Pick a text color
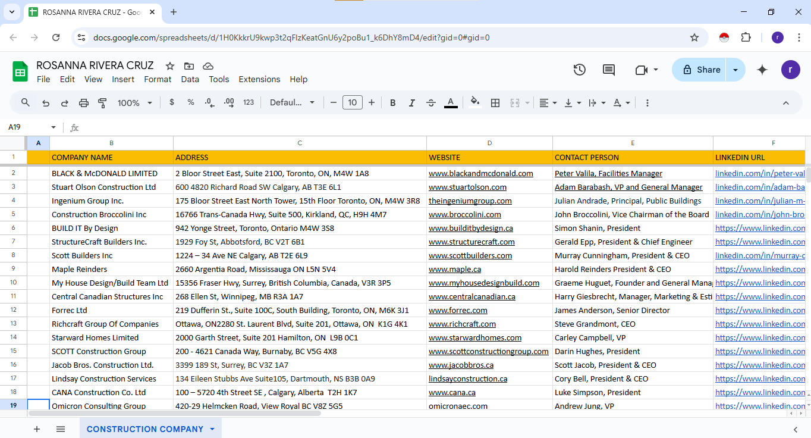The image size is (811, 438). [451, 103]
